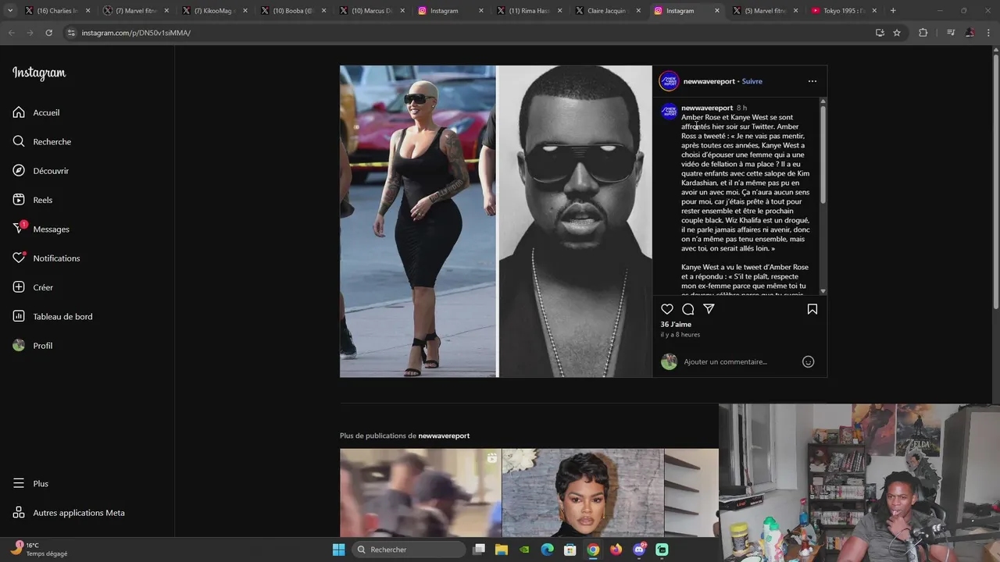Open browser extensions puzzle icon
This screenshot has height=562, width=1000.
tap(923, 33)
